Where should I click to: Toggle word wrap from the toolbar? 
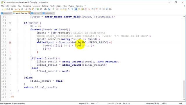click(x=69, y=9)
